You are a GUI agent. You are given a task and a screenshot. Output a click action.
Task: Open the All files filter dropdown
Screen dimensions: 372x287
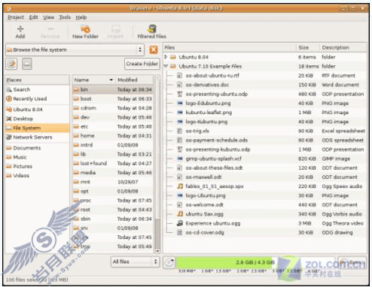[x=135, y=261]
